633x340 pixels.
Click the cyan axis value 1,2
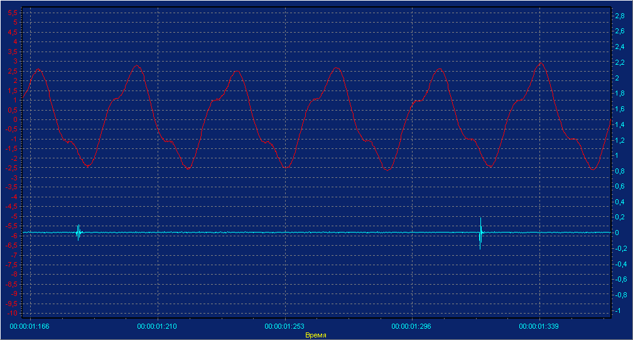[x=620, y=140]
